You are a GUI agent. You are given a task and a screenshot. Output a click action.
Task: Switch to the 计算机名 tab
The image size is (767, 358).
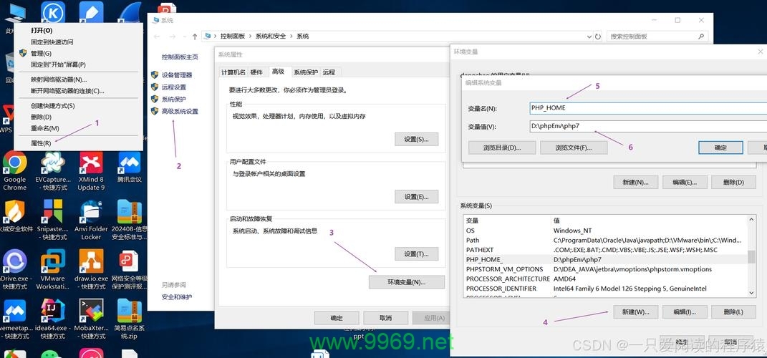pos(233,72)
